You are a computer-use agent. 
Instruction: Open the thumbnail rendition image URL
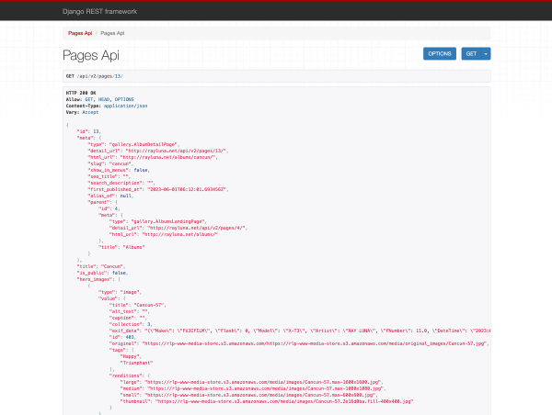coord(284,401)
